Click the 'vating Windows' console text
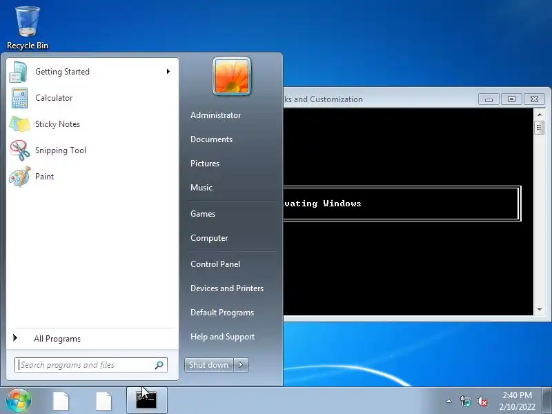The height and width of the screenshot is (414, 552). click(322, 204)
